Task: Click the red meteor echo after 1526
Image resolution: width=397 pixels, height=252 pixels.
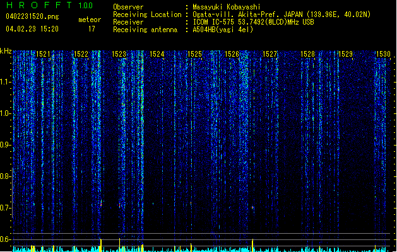Action: pyautogui.click(x=252, y=207)
